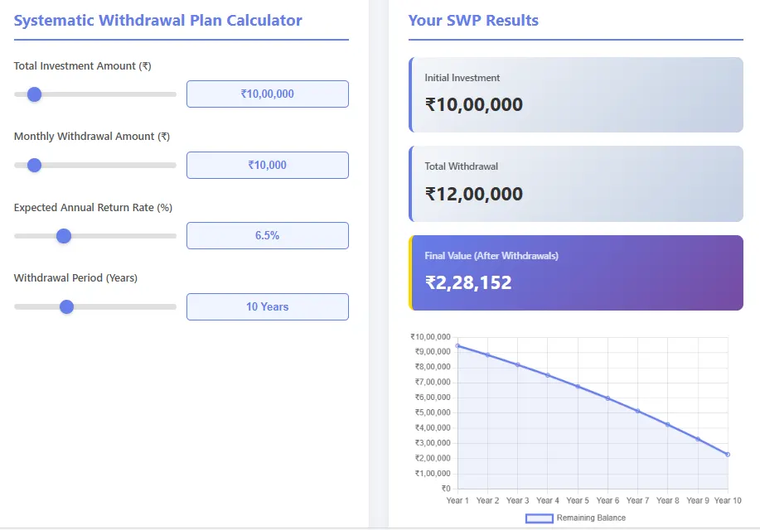Click the Year 1 data point on the chart

457,347
